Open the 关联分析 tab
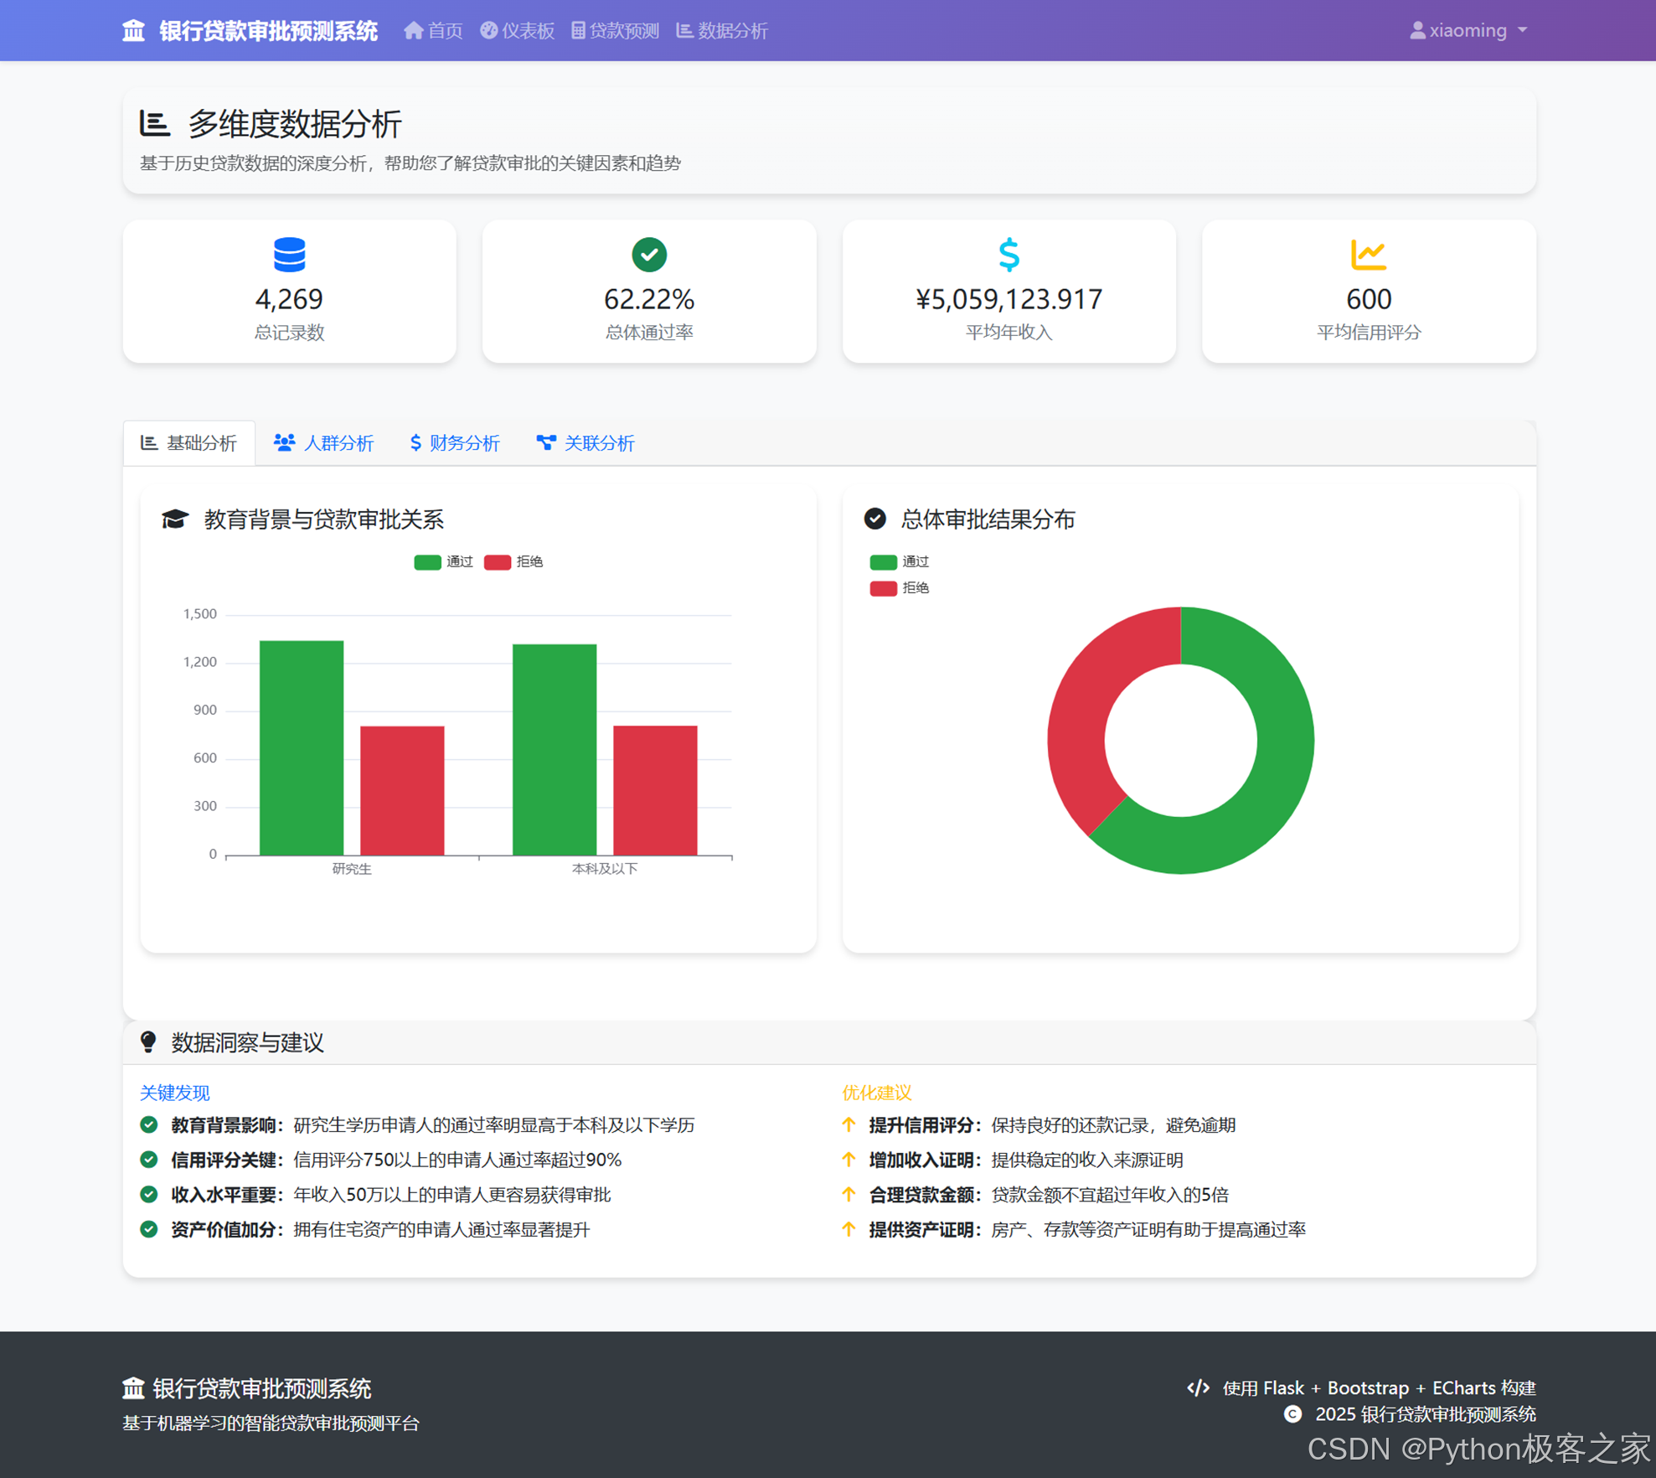 tap(586, 443)
